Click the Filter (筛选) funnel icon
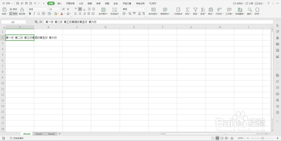Image resolution: width=281 pixels, height=141 pixels. coord(195,10)
